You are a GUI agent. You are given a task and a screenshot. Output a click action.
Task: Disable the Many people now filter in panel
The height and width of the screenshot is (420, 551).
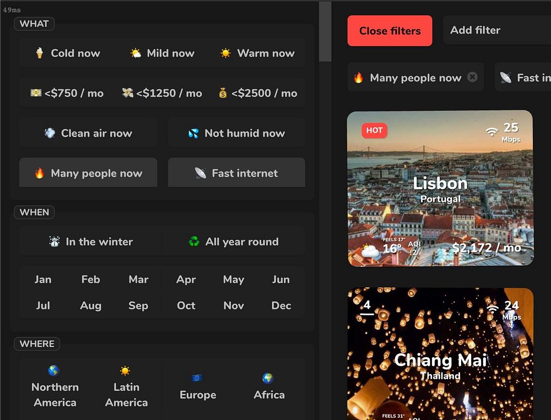[x=88, y=172]
